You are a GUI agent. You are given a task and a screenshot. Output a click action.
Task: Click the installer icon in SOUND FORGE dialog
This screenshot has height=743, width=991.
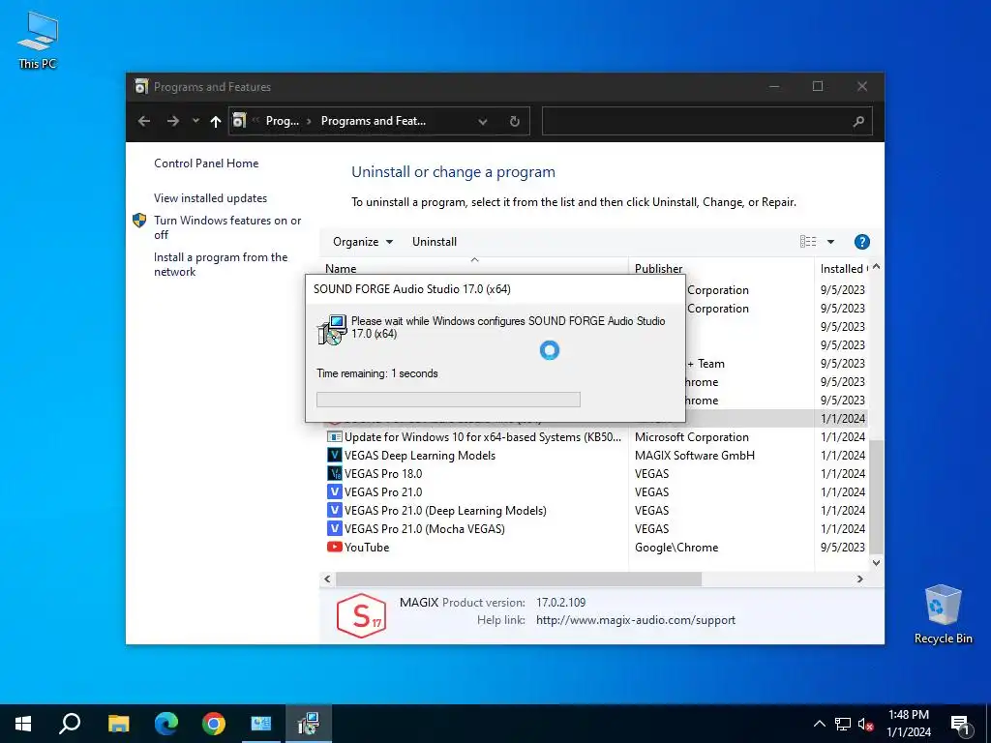point(332,329)
